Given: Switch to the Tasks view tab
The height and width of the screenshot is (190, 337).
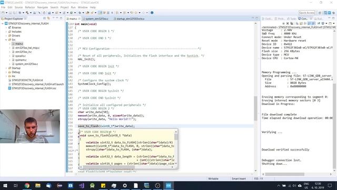Looking at the screenshot, I should click(x=292, y=19).
